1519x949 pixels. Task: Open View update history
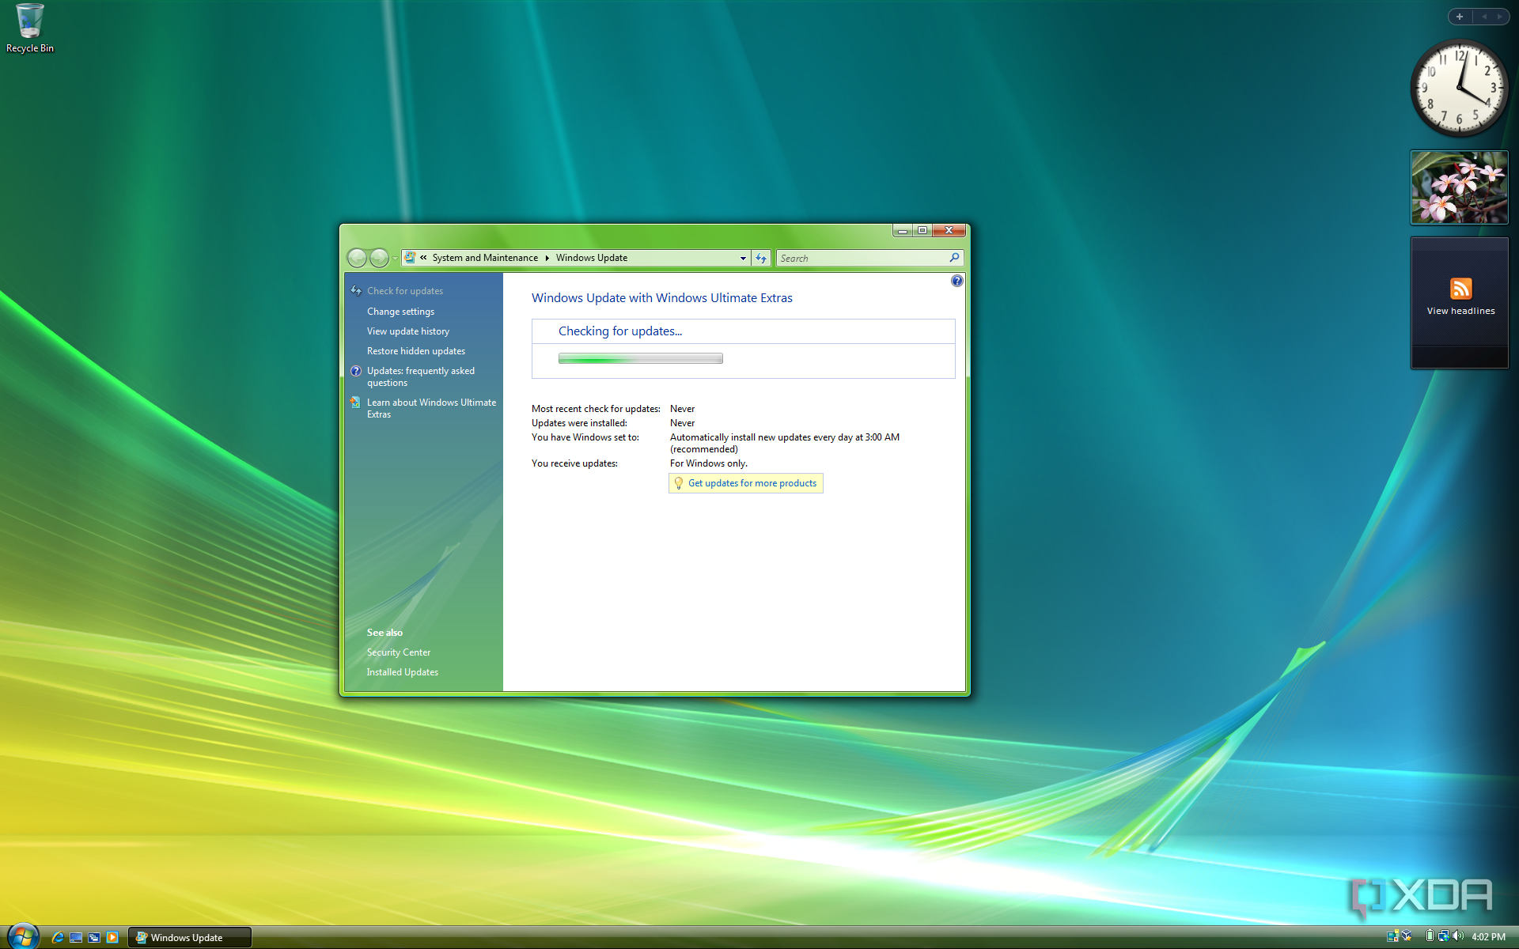click(x=407, y=331)
